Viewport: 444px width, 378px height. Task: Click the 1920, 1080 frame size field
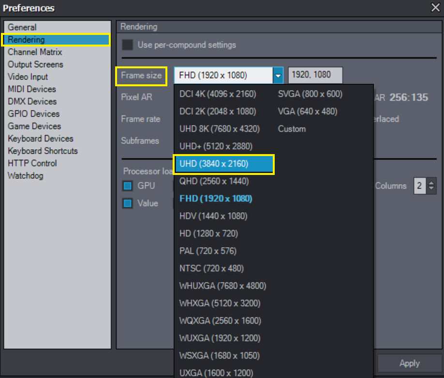point(315,75)
